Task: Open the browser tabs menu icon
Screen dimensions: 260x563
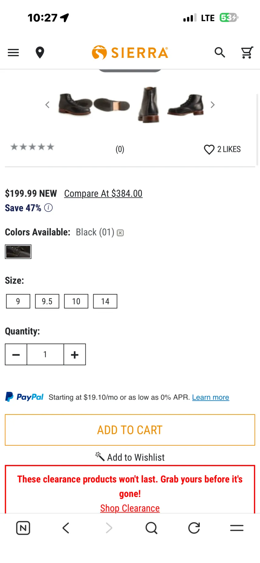Action: coord(237,528)
